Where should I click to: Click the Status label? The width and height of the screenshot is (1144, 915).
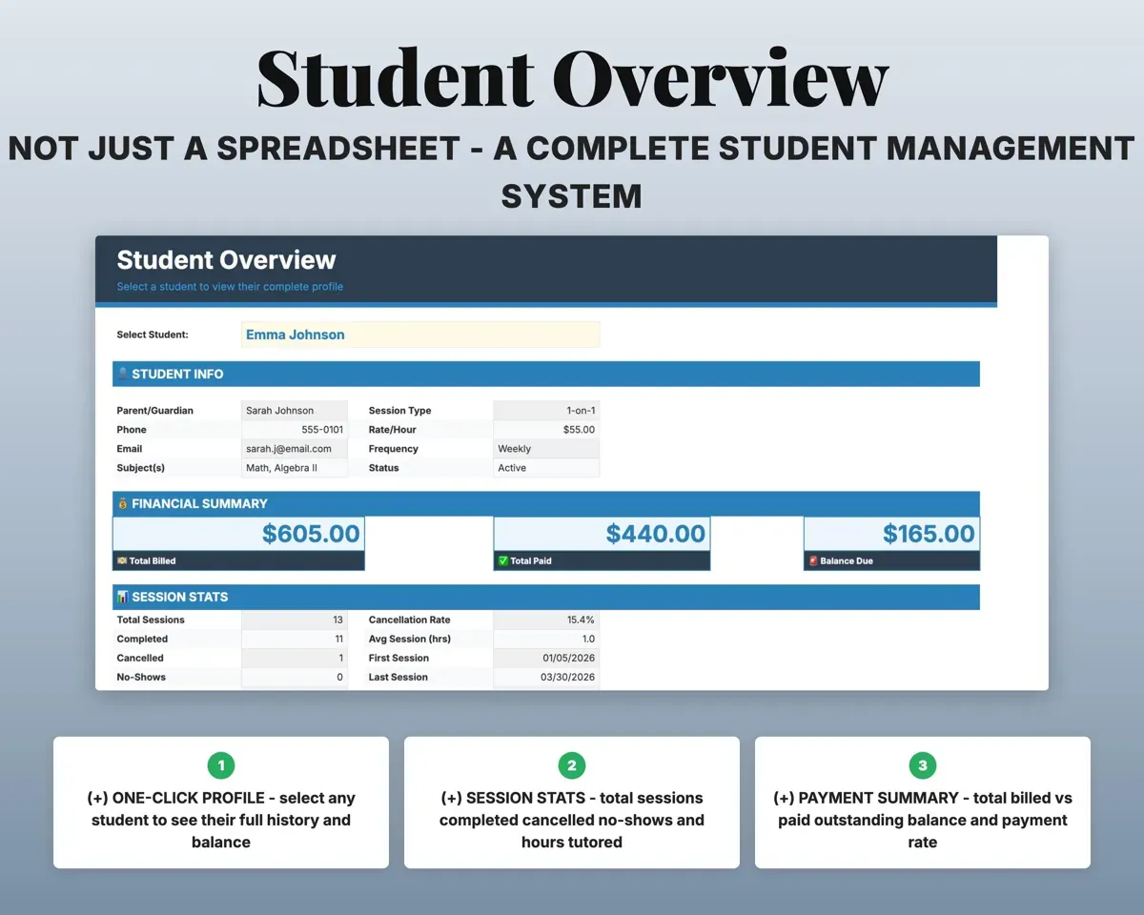click(383, 468)
